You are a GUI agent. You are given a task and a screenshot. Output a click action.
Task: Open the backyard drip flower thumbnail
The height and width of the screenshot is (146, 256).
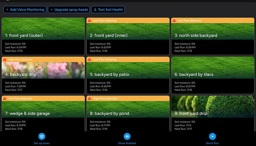(43, 70)
